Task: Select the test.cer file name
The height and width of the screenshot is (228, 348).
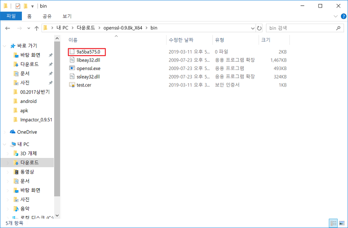Action: 84,85
